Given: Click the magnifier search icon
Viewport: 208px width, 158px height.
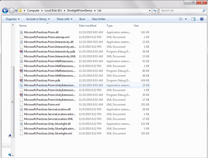Looking at the screenshot, I should tap(204, 10).
